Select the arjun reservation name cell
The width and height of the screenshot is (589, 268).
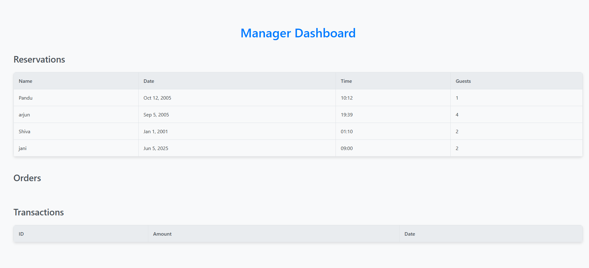(24, 115)
